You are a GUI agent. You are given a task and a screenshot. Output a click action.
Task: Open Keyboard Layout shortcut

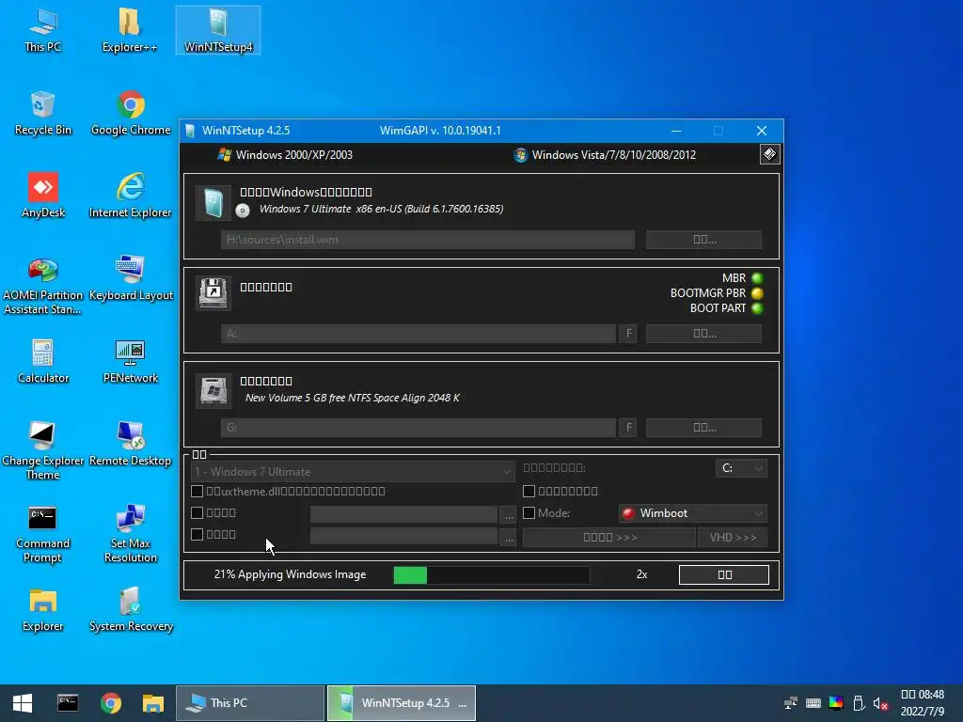click(130, 279)
